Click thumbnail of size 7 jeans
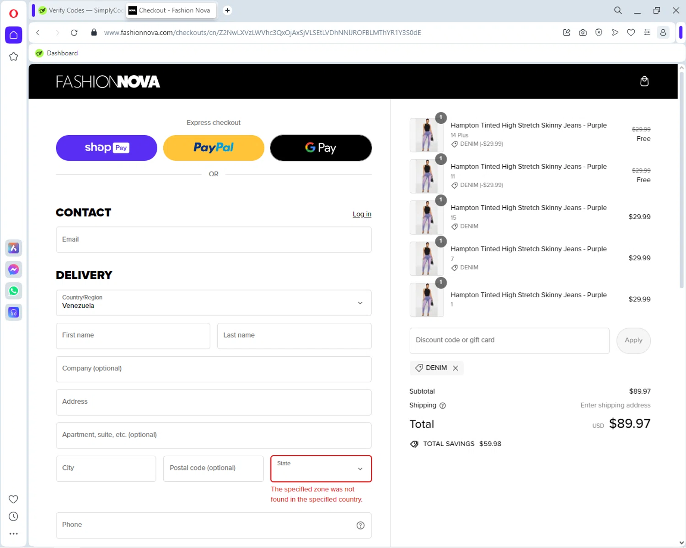The image size is (686, 548). [427, 258]
